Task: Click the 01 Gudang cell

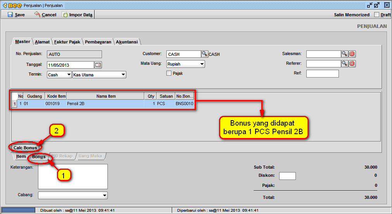Action: click(34, 104)
